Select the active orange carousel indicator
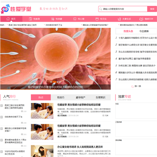The image size is (157, 157). point(55,82)
